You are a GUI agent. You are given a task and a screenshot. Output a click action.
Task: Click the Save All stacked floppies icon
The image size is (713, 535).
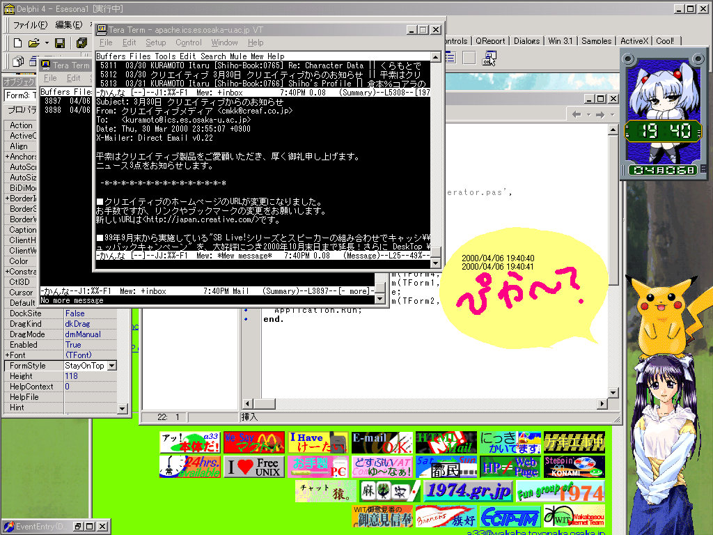coord(82,43)
